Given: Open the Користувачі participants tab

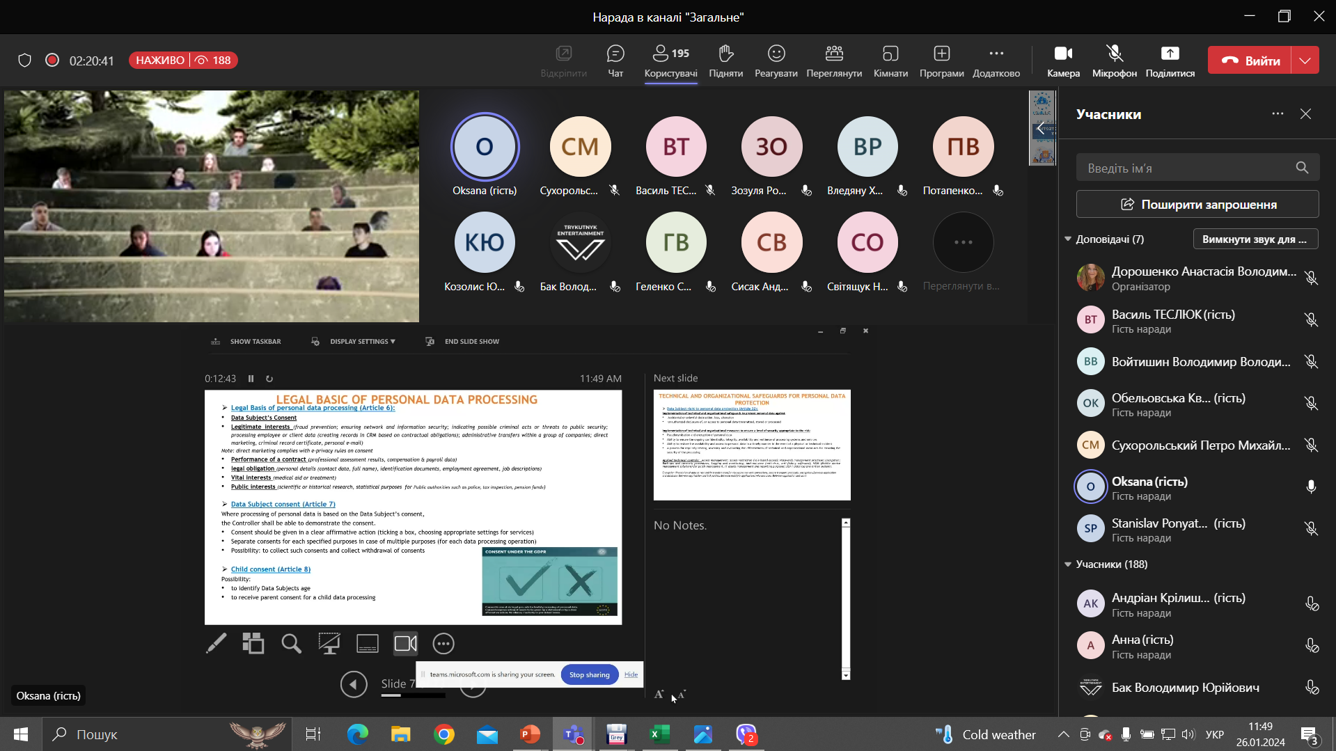Looking at the screenshot, I should pyautogui.click(x=670, y=61).
